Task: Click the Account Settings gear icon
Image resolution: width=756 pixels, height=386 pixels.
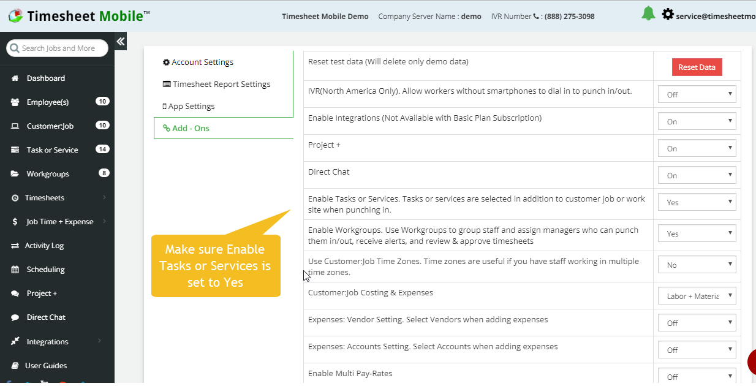Action: (x=166, y=62)
